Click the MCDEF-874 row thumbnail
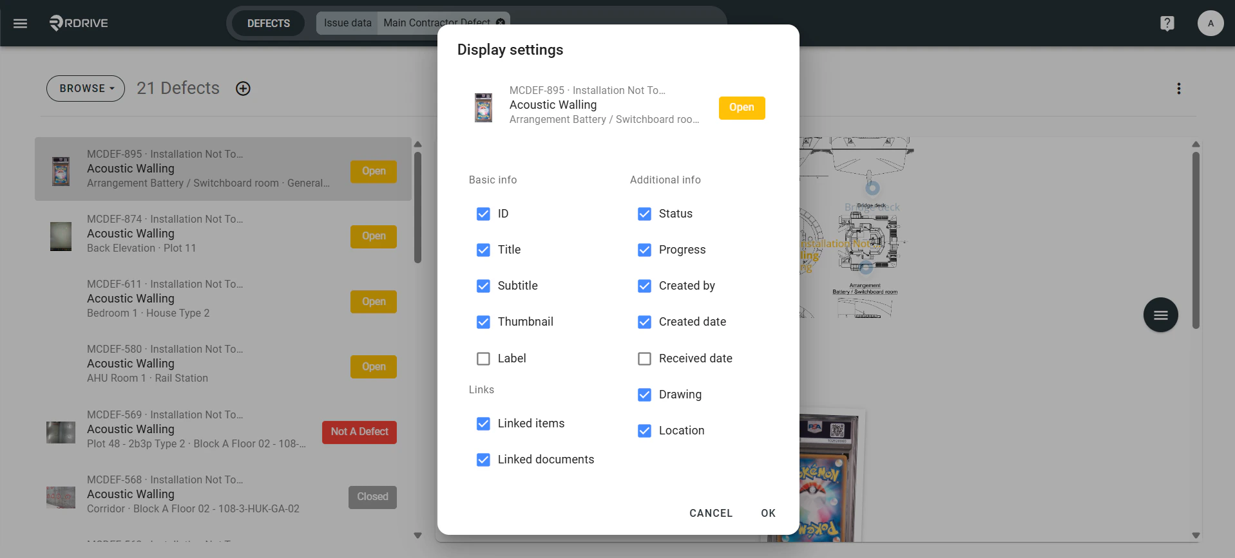The image size is (1235, 558). coord(61,236)
